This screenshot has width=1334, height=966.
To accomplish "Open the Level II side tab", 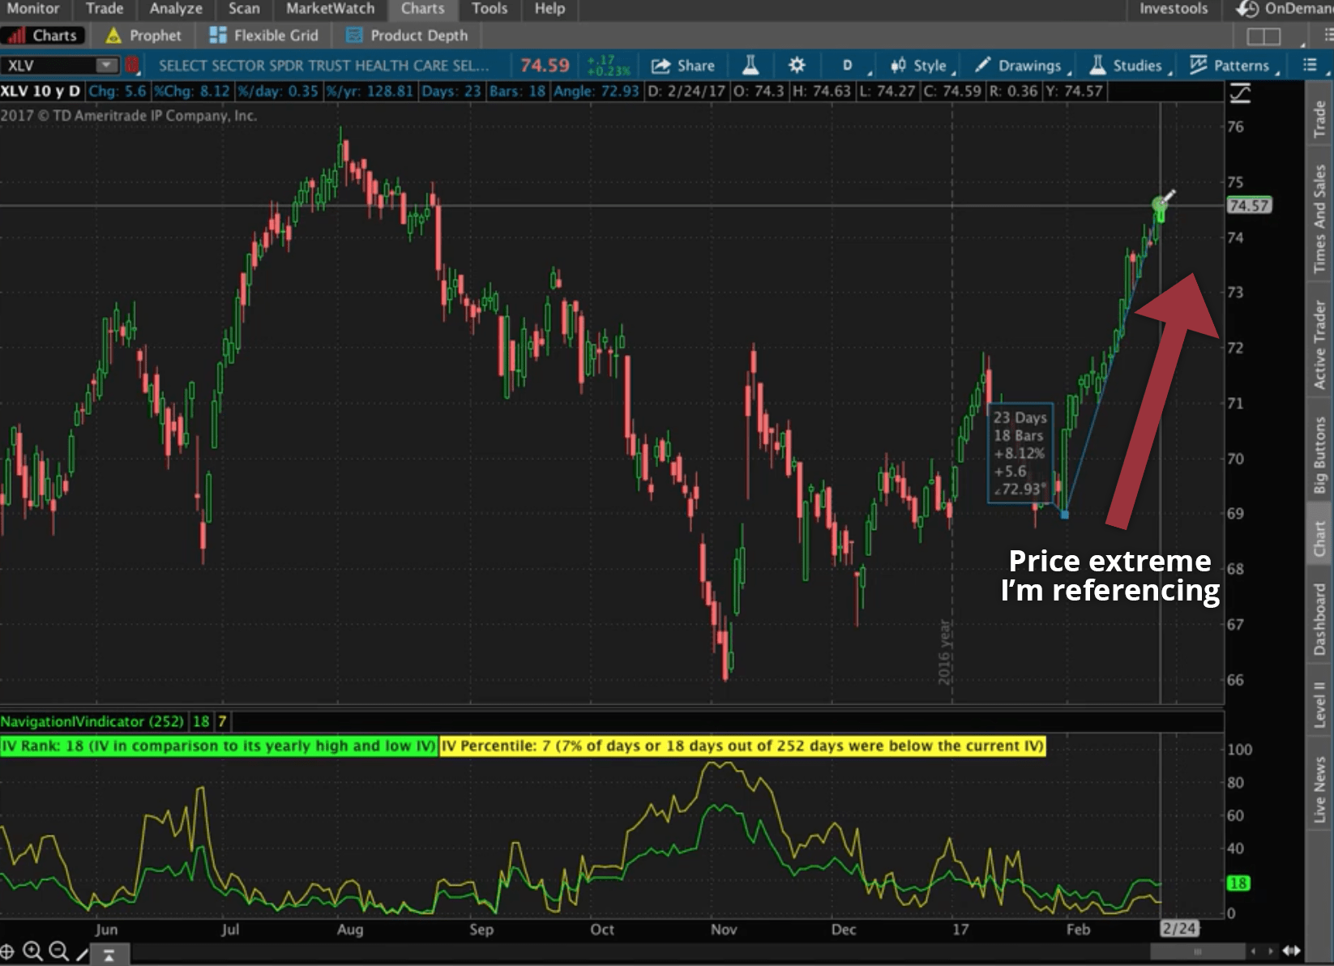I will tap(1319, 703).
